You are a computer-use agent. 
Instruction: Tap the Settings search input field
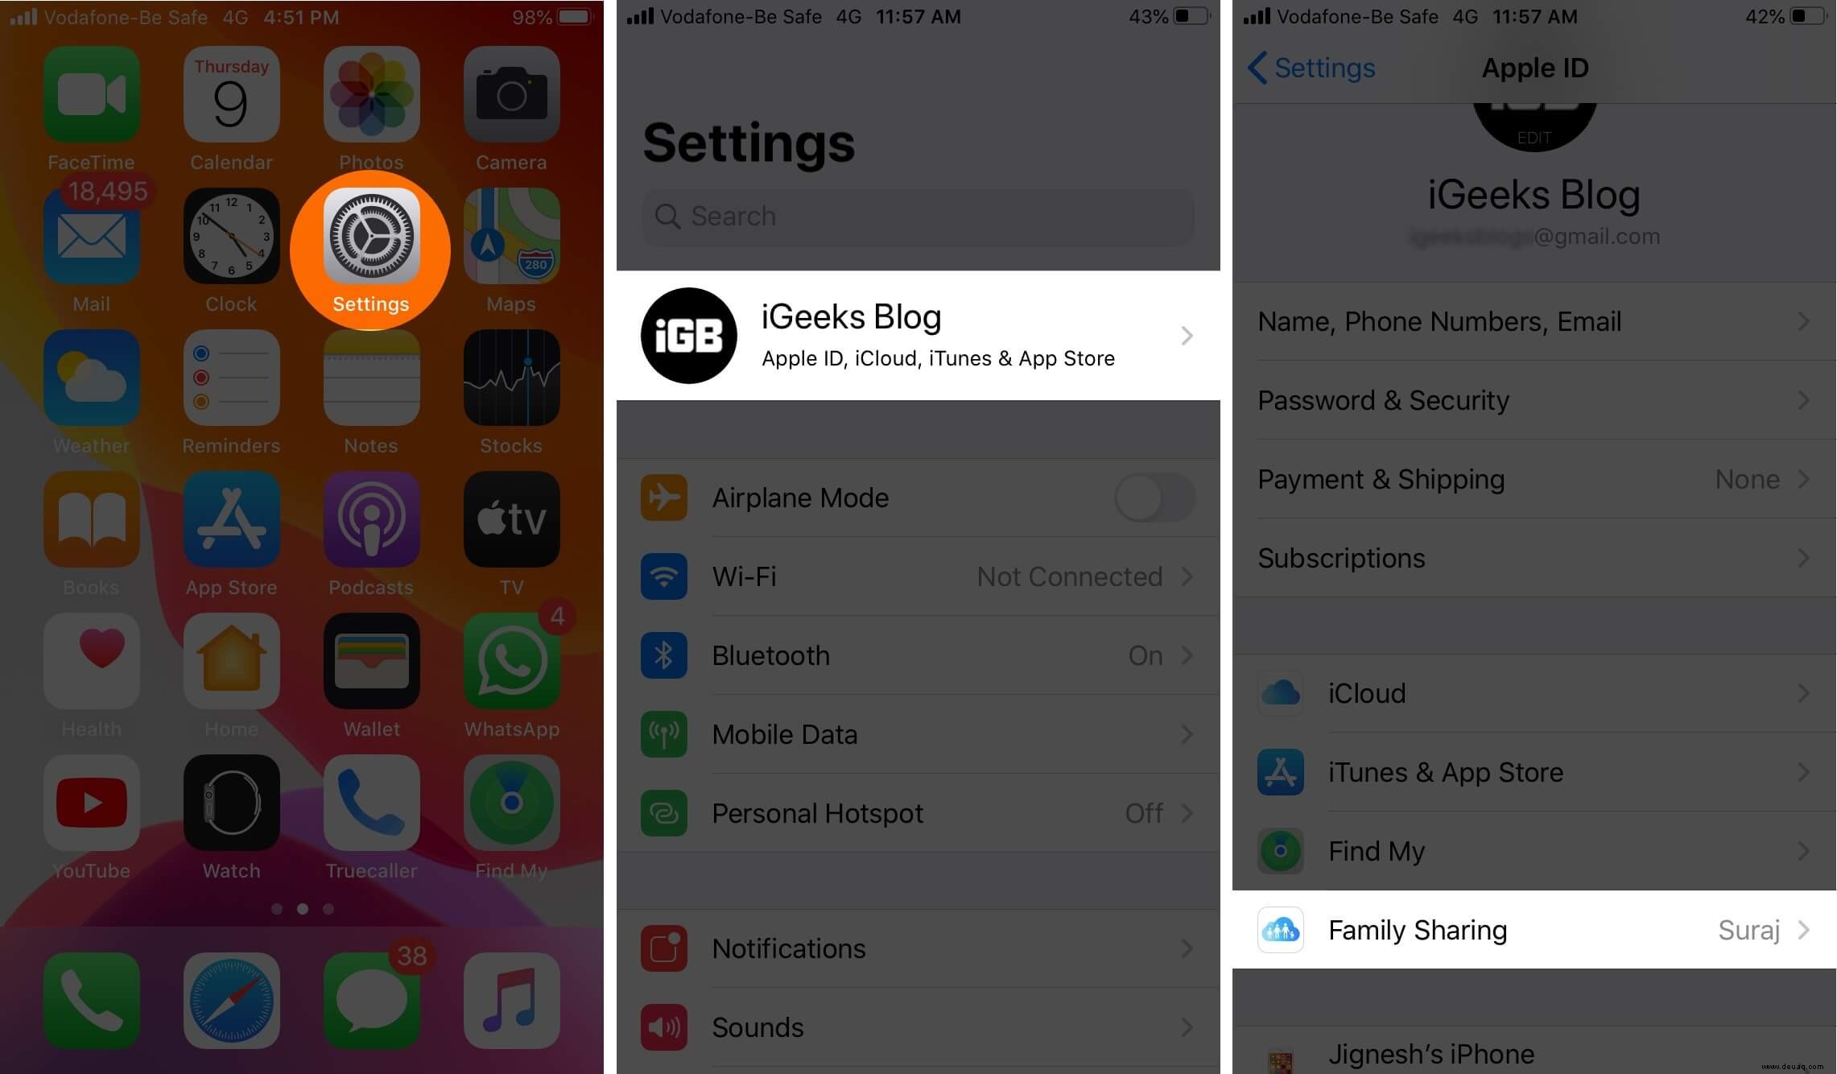[918, 216]
